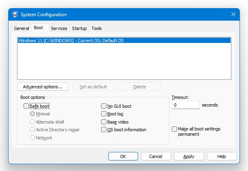248x171 pixels.
Task: Open the Tools tab
Action: (97, 28)
